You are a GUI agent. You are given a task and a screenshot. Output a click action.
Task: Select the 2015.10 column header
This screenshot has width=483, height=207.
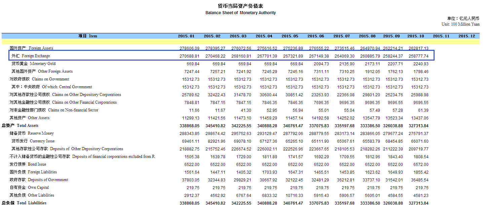pos(416,36)
